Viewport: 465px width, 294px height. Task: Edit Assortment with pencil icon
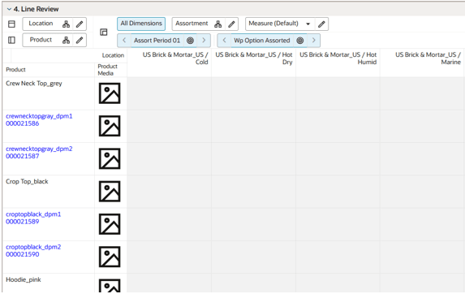231,24
